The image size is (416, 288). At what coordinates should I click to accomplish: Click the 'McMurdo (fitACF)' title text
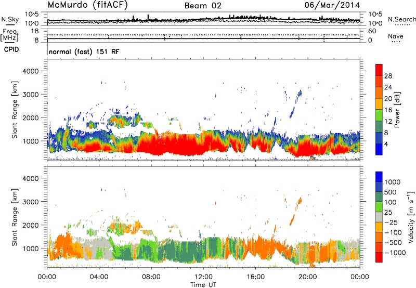point(88,5)
